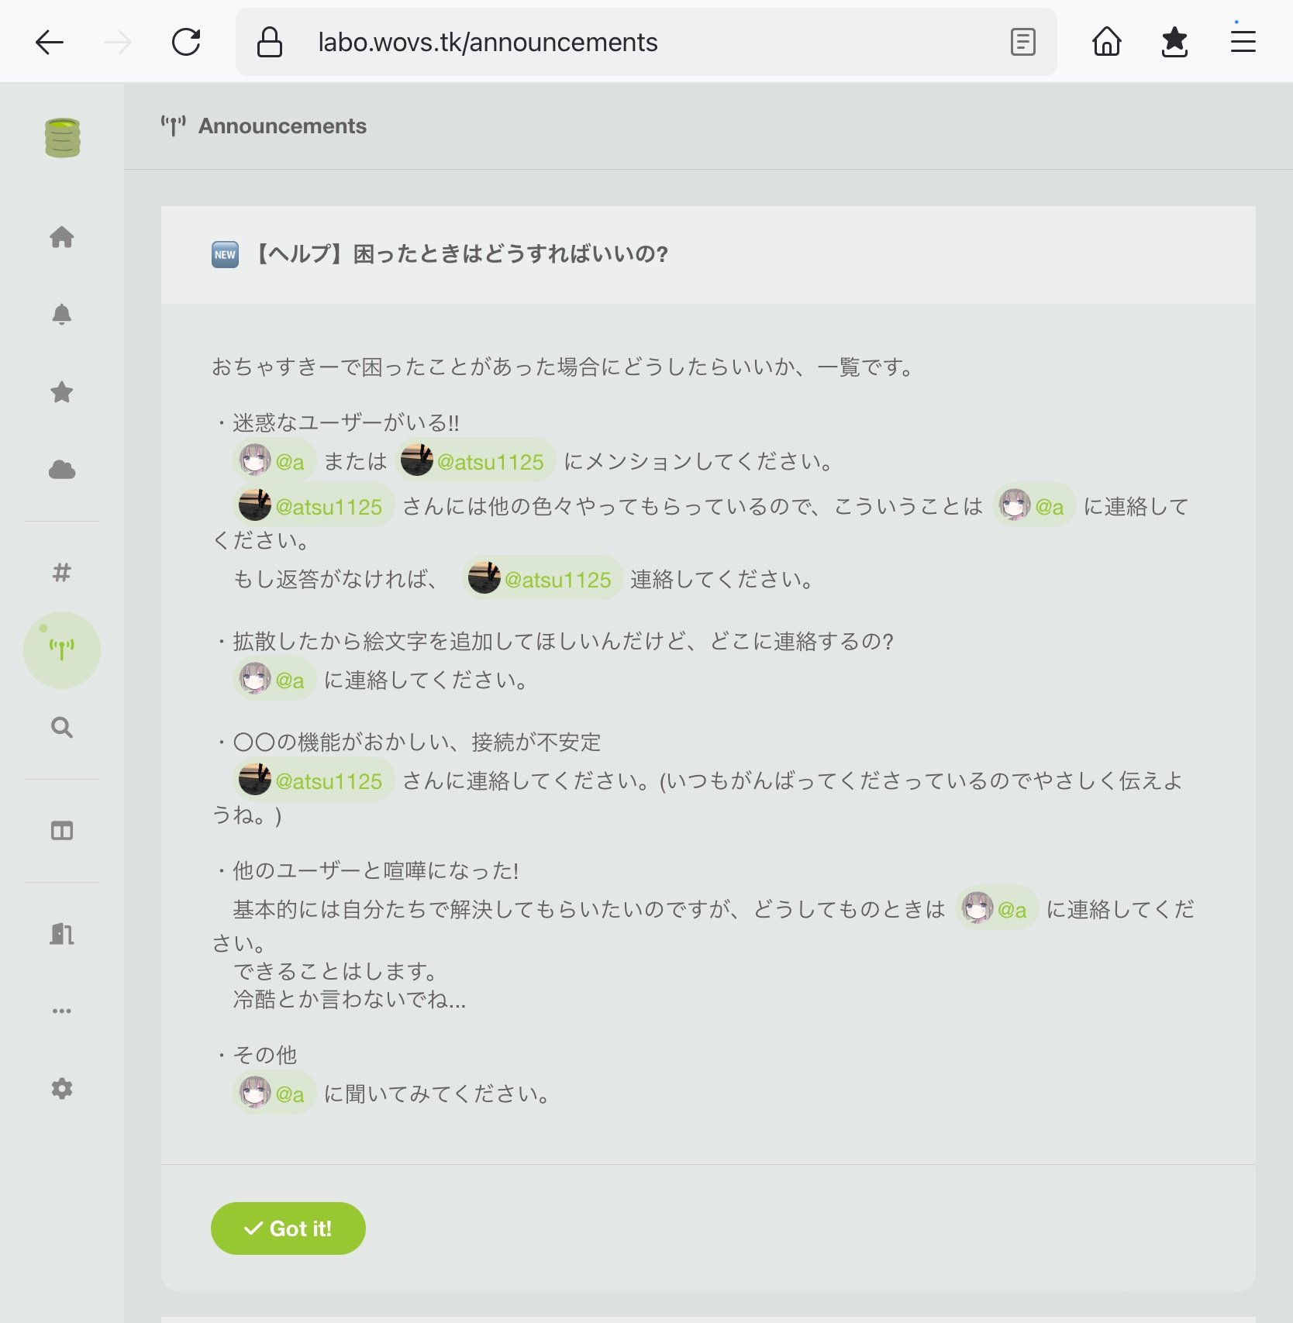Open the @a mention after こういうことは

(x=1033, y=507)
